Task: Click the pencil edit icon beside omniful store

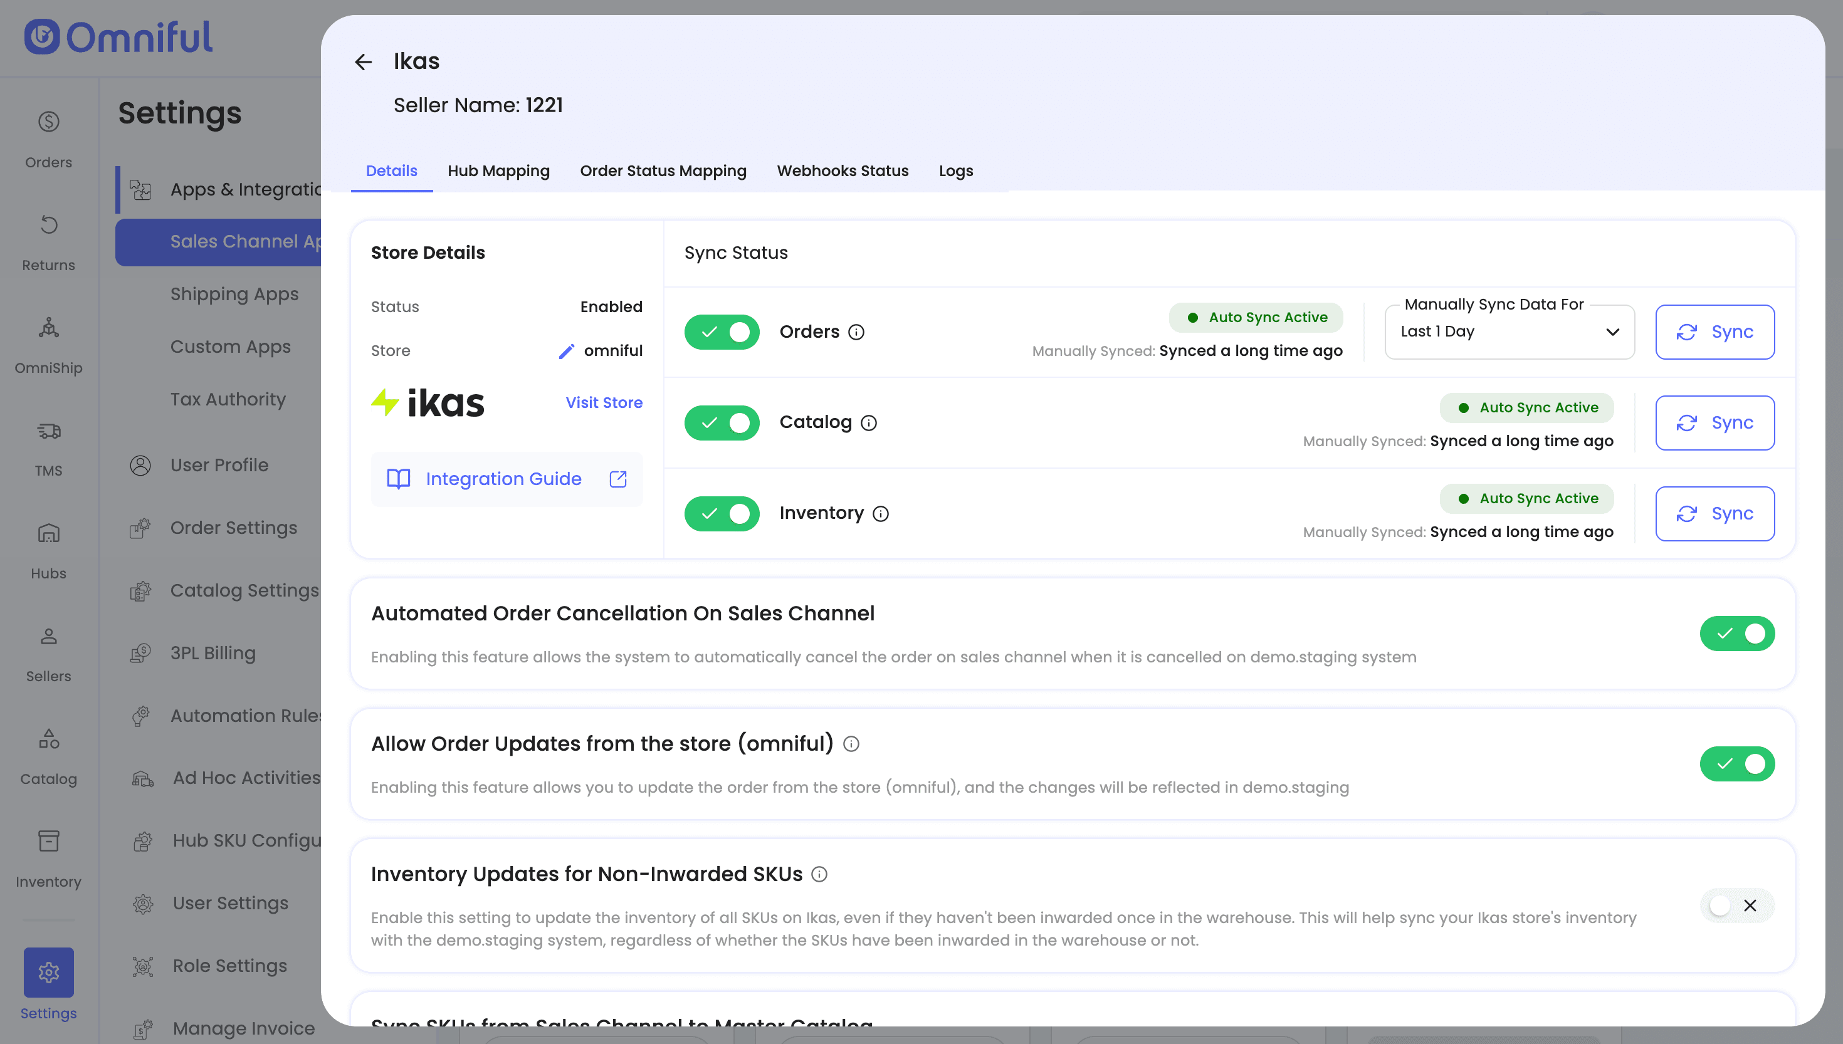Action: click(x=567, y=351)
